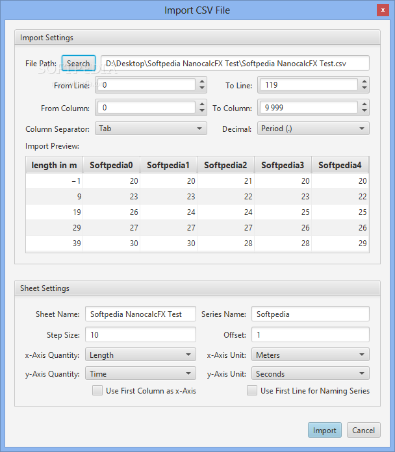Open the Decimal dropdown set to Period
395x452 pixels.
(313, 129)
